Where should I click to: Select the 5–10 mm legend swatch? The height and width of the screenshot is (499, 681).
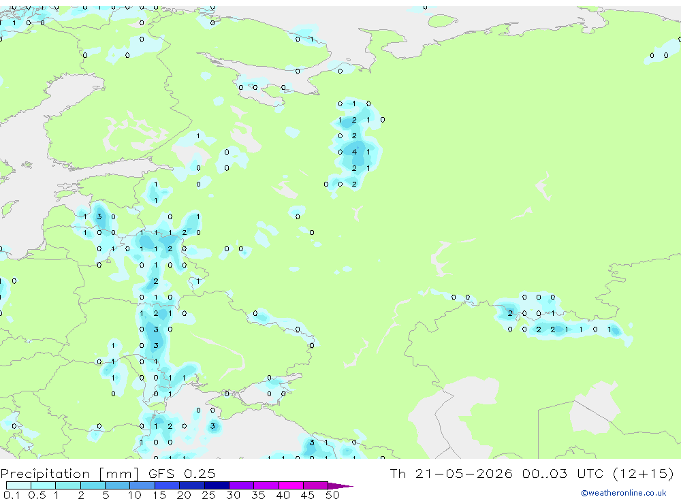pyautogui.click(x=118, y=485)
